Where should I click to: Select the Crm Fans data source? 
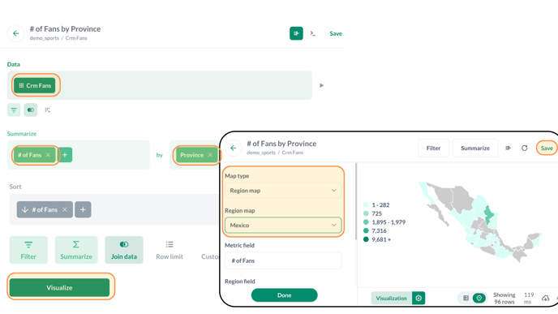[35, 85]
